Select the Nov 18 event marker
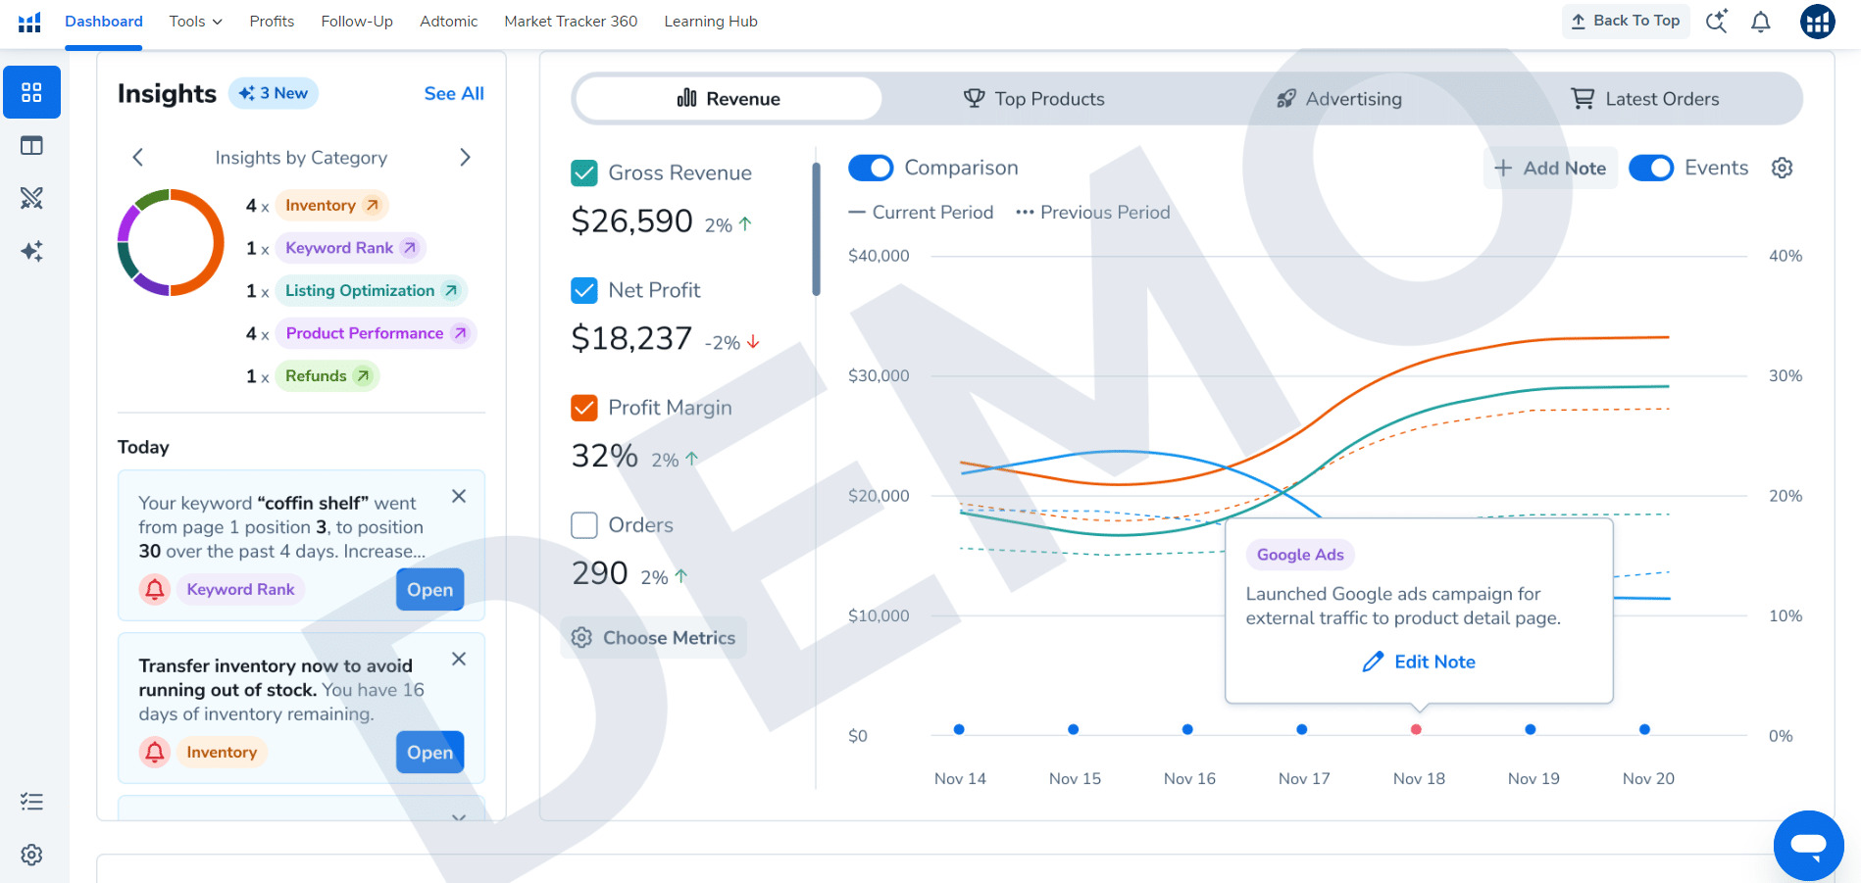The height and width of the screenshot is (883, 1861). [x=1416, y=729]
